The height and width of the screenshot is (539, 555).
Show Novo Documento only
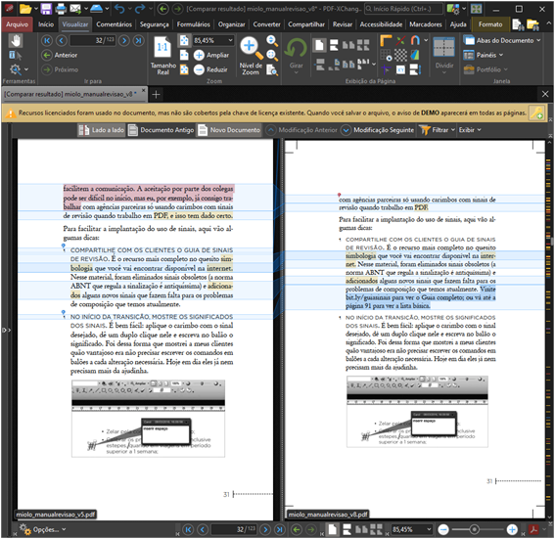coord(229,130)
